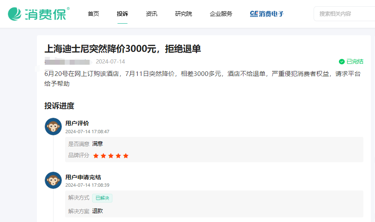Open the 研究院 navigation item
The width and height of the screenshot is (375, 222).
pyautogui.click(x=183, y=14)
